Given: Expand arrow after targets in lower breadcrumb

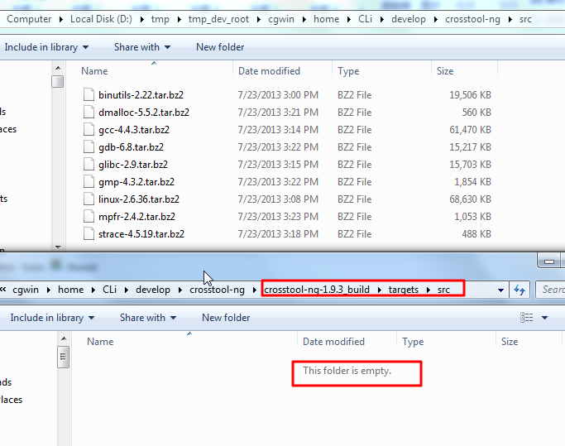Looking at the screenshot, I should click(x=428, y=290).
